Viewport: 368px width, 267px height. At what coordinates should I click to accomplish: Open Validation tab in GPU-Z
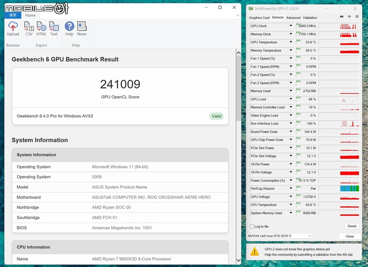310,17
